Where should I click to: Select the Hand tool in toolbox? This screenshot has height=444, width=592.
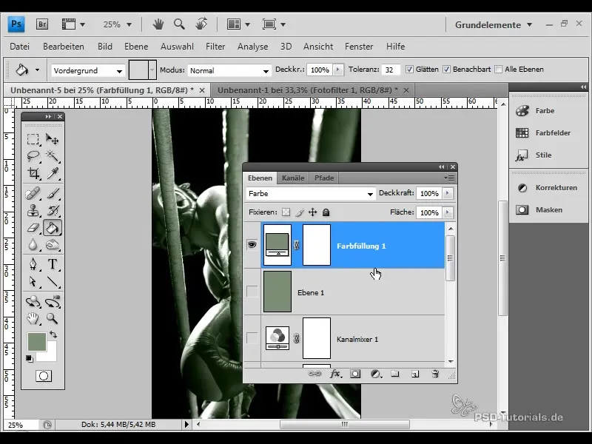click(x=33, y=319)
